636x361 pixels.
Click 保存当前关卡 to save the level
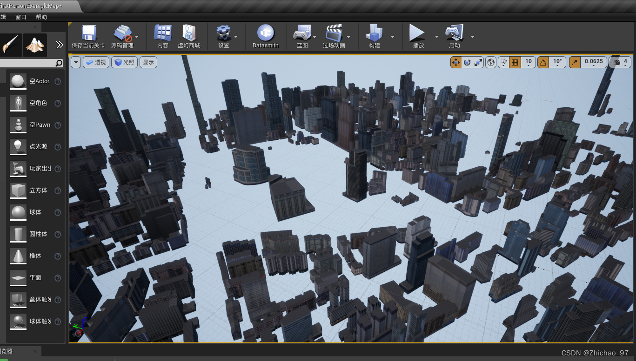point(88,36)
